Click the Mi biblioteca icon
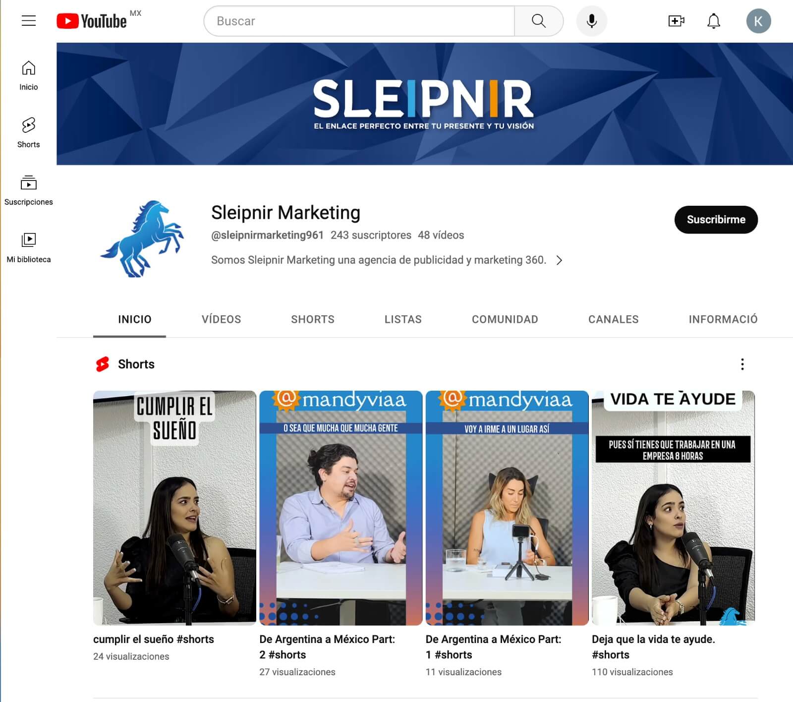 pyautogui.click(x=29, y=240)
